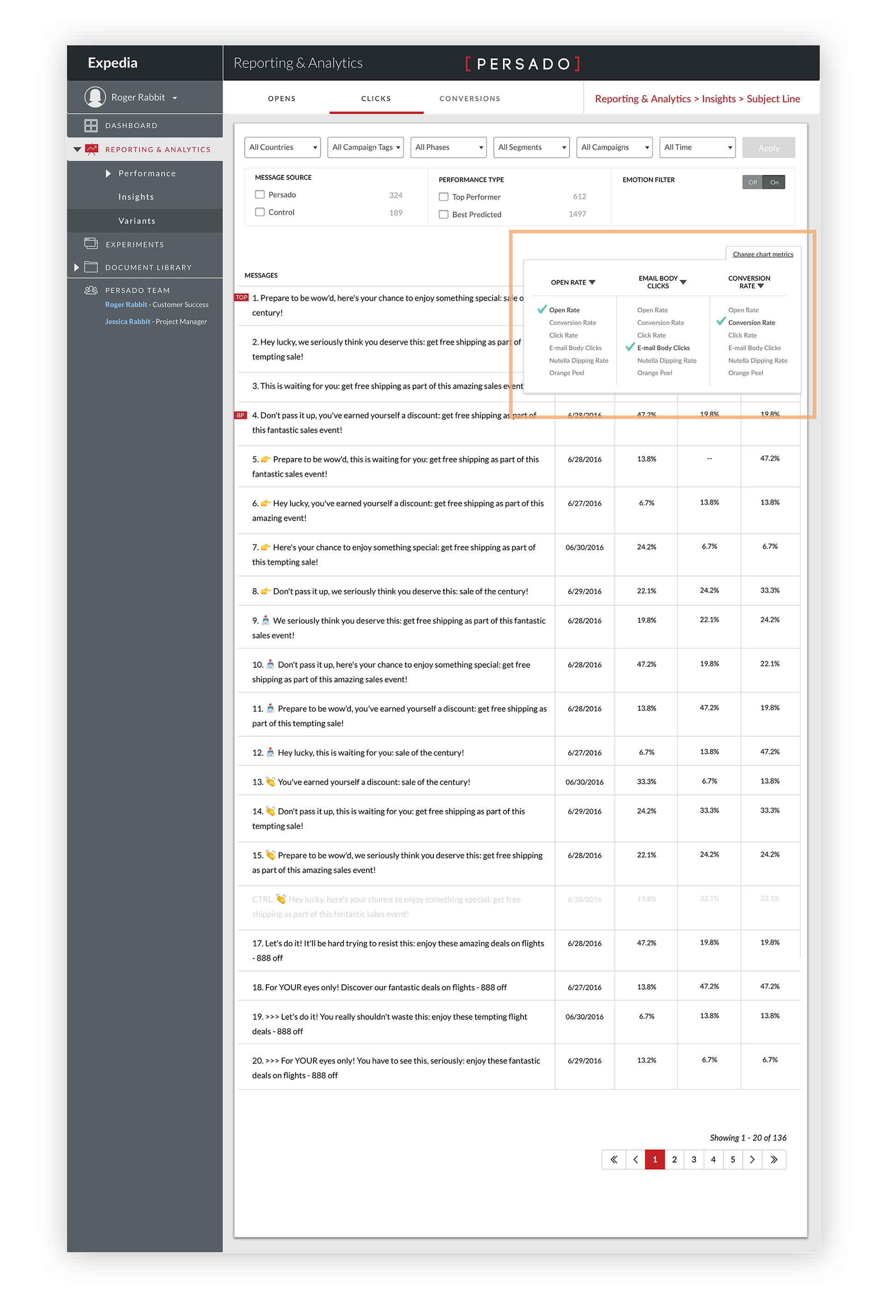The height and width of the screenshot is (1298, 885).
Task: Open the All Segments dropdown
Action: pos(531,147)
